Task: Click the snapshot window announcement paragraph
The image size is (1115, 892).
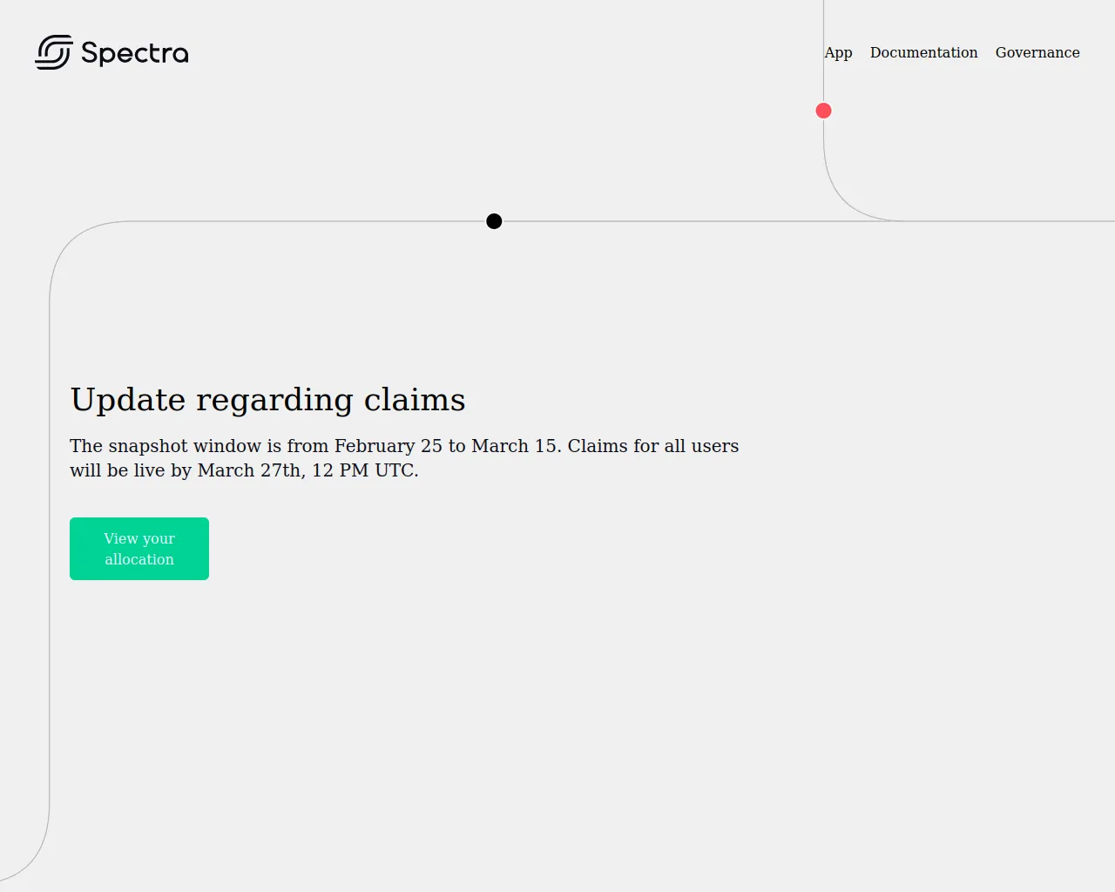Action: coord(404,458)
